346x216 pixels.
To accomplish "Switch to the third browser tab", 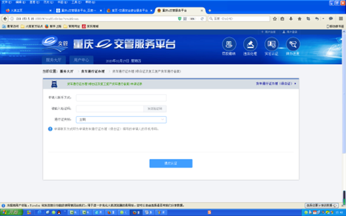I will click(129, 10).
